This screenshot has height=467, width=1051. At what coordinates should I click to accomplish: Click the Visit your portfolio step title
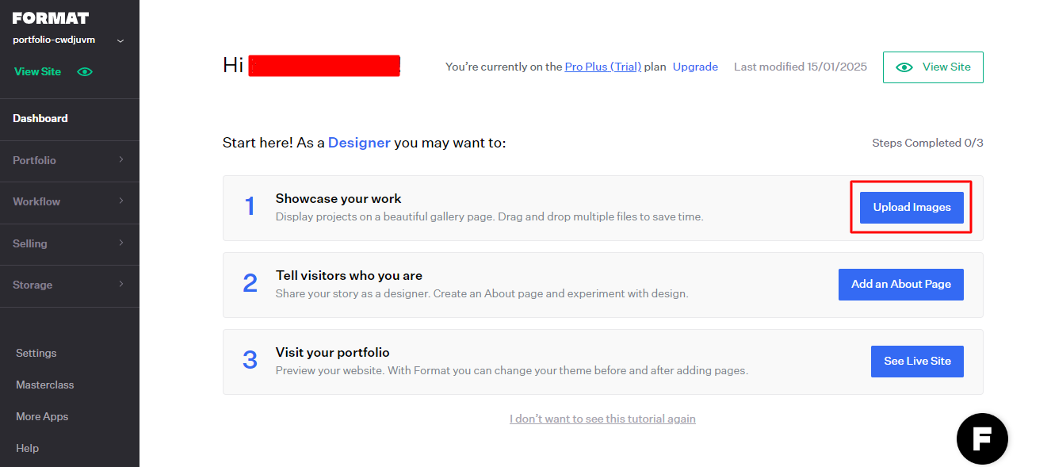coord(333,353)
